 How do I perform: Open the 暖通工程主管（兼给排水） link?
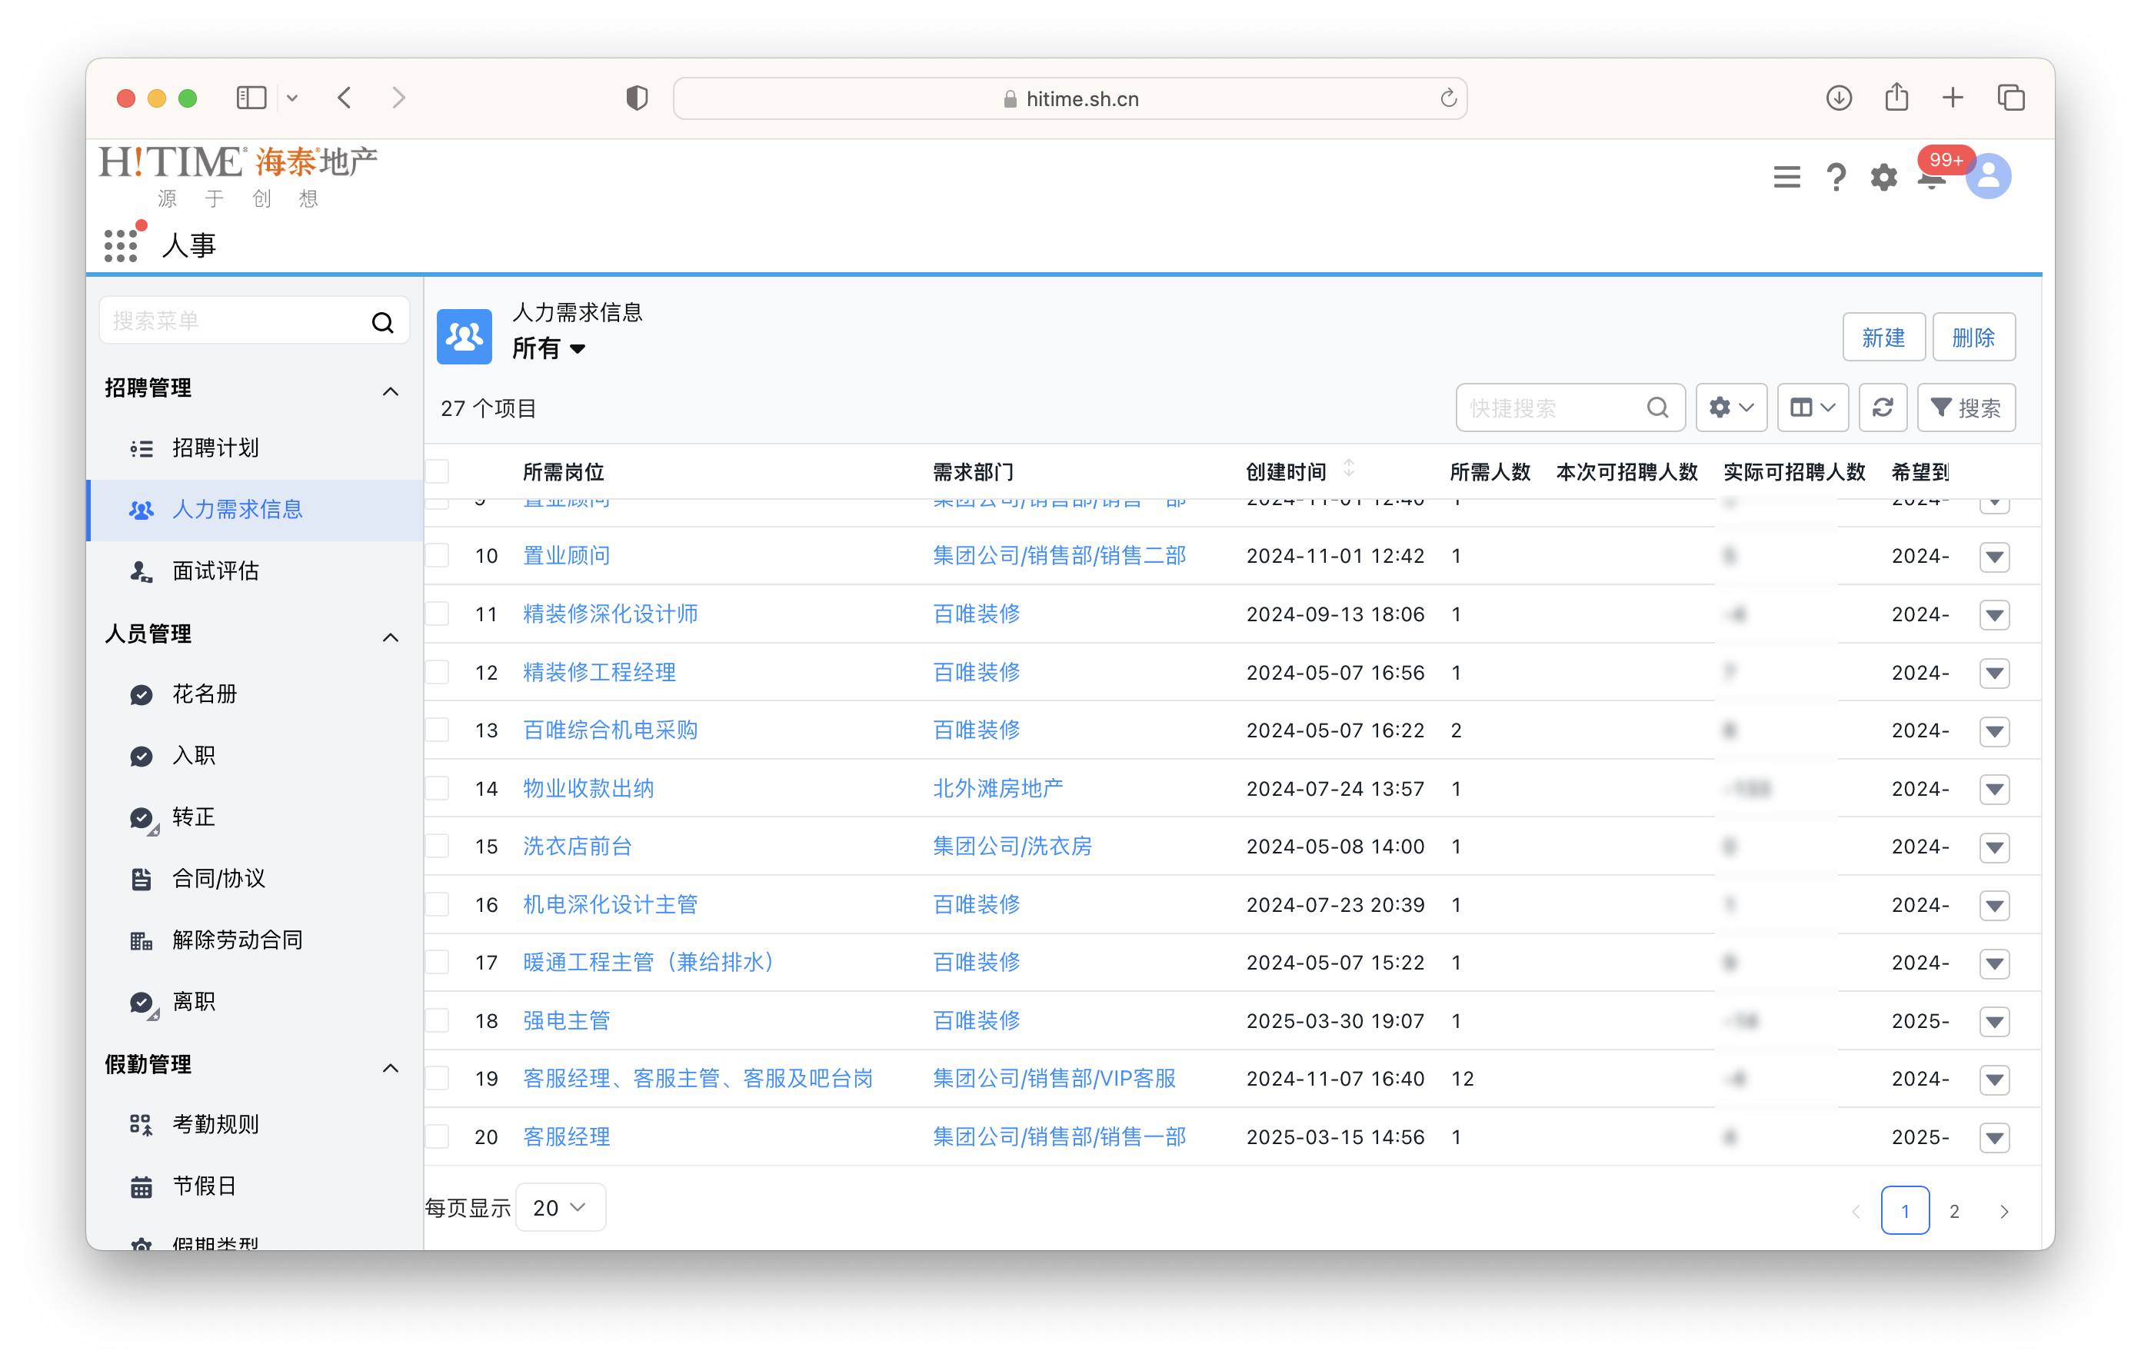(653, 962)
